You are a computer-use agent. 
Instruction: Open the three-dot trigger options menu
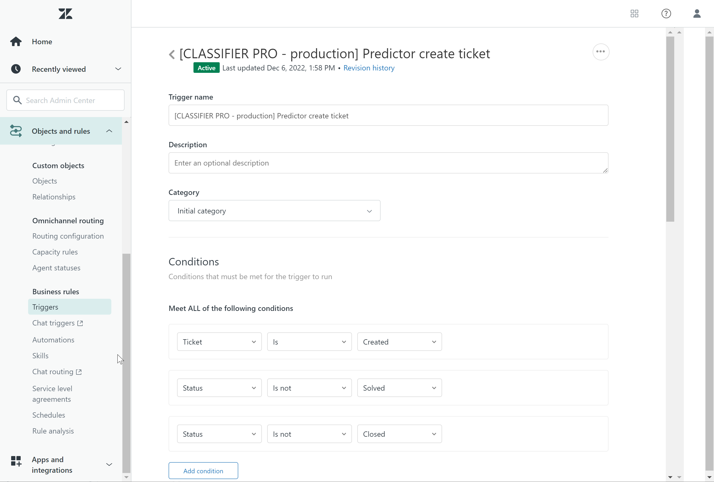(600, 52)
